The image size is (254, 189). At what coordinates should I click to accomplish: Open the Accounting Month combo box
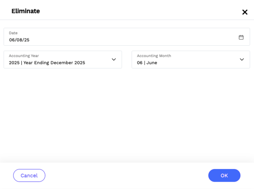(x=191, y=60)
